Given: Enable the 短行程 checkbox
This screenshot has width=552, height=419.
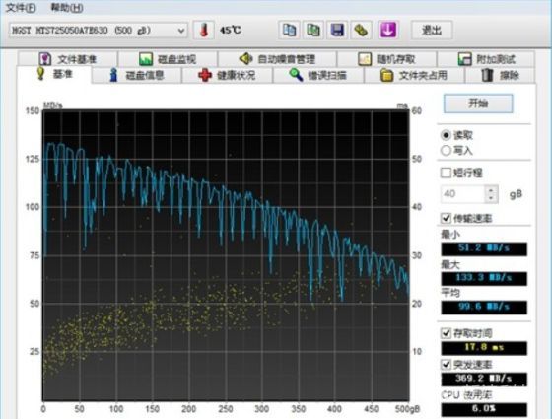Looking at the screenshot, I should (x=446, y=173).
